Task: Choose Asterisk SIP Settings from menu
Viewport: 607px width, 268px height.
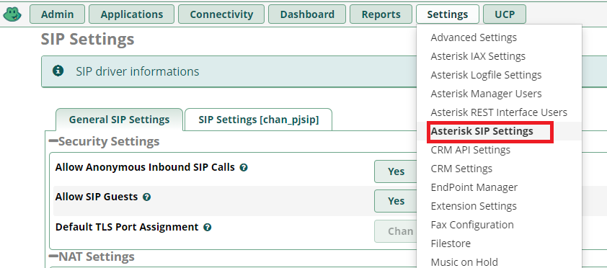Action: [x=482, y=131]
